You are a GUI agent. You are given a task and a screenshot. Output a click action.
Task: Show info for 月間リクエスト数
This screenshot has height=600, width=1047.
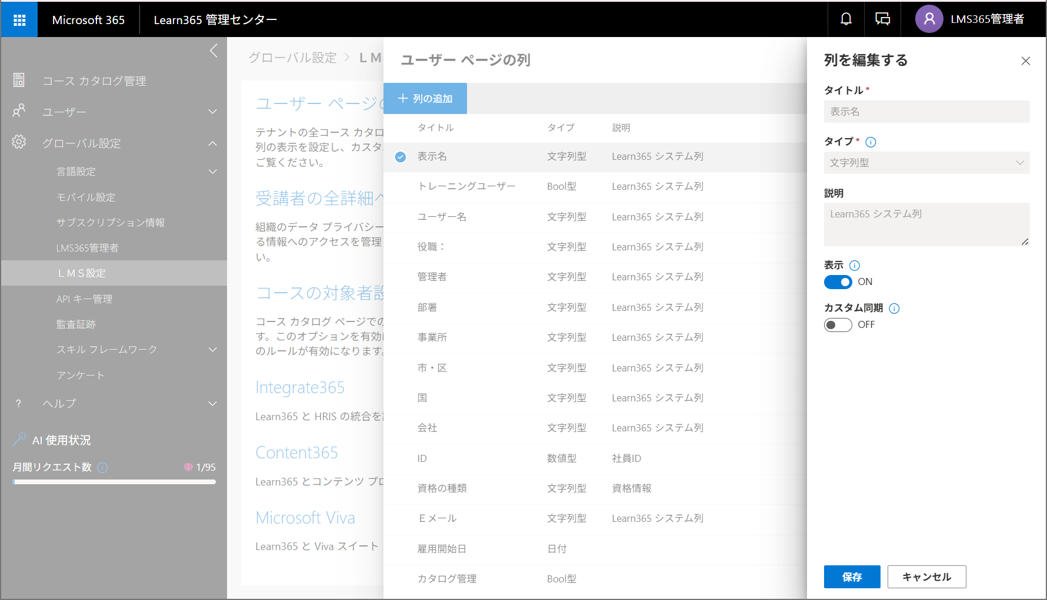[102, 468]
